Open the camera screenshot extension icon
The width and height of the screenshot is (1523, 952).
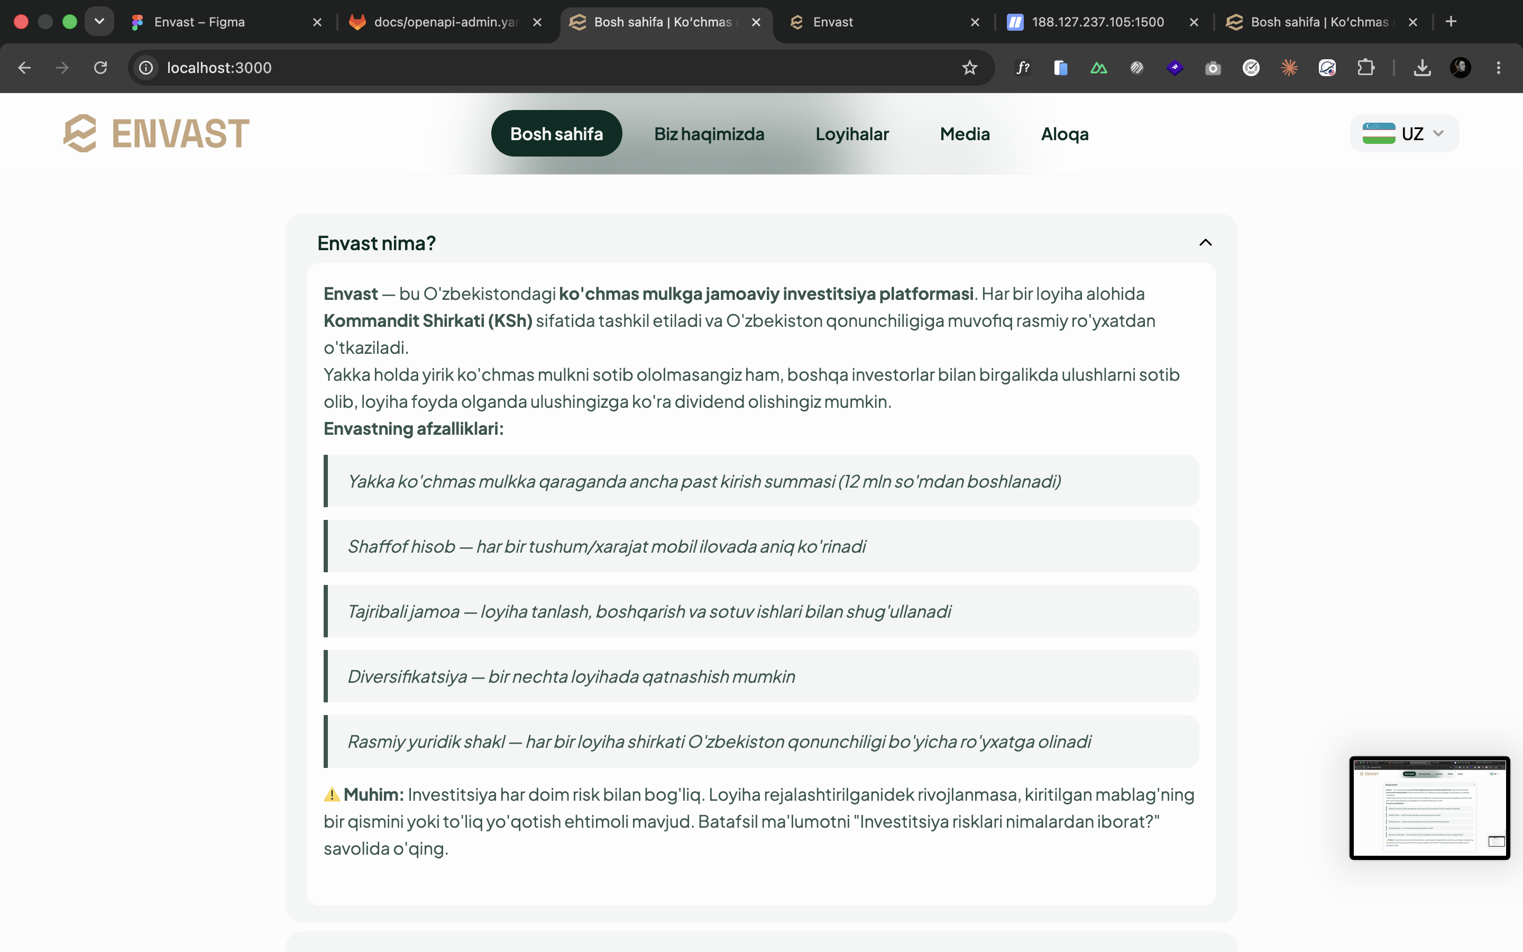[1213, 67]
